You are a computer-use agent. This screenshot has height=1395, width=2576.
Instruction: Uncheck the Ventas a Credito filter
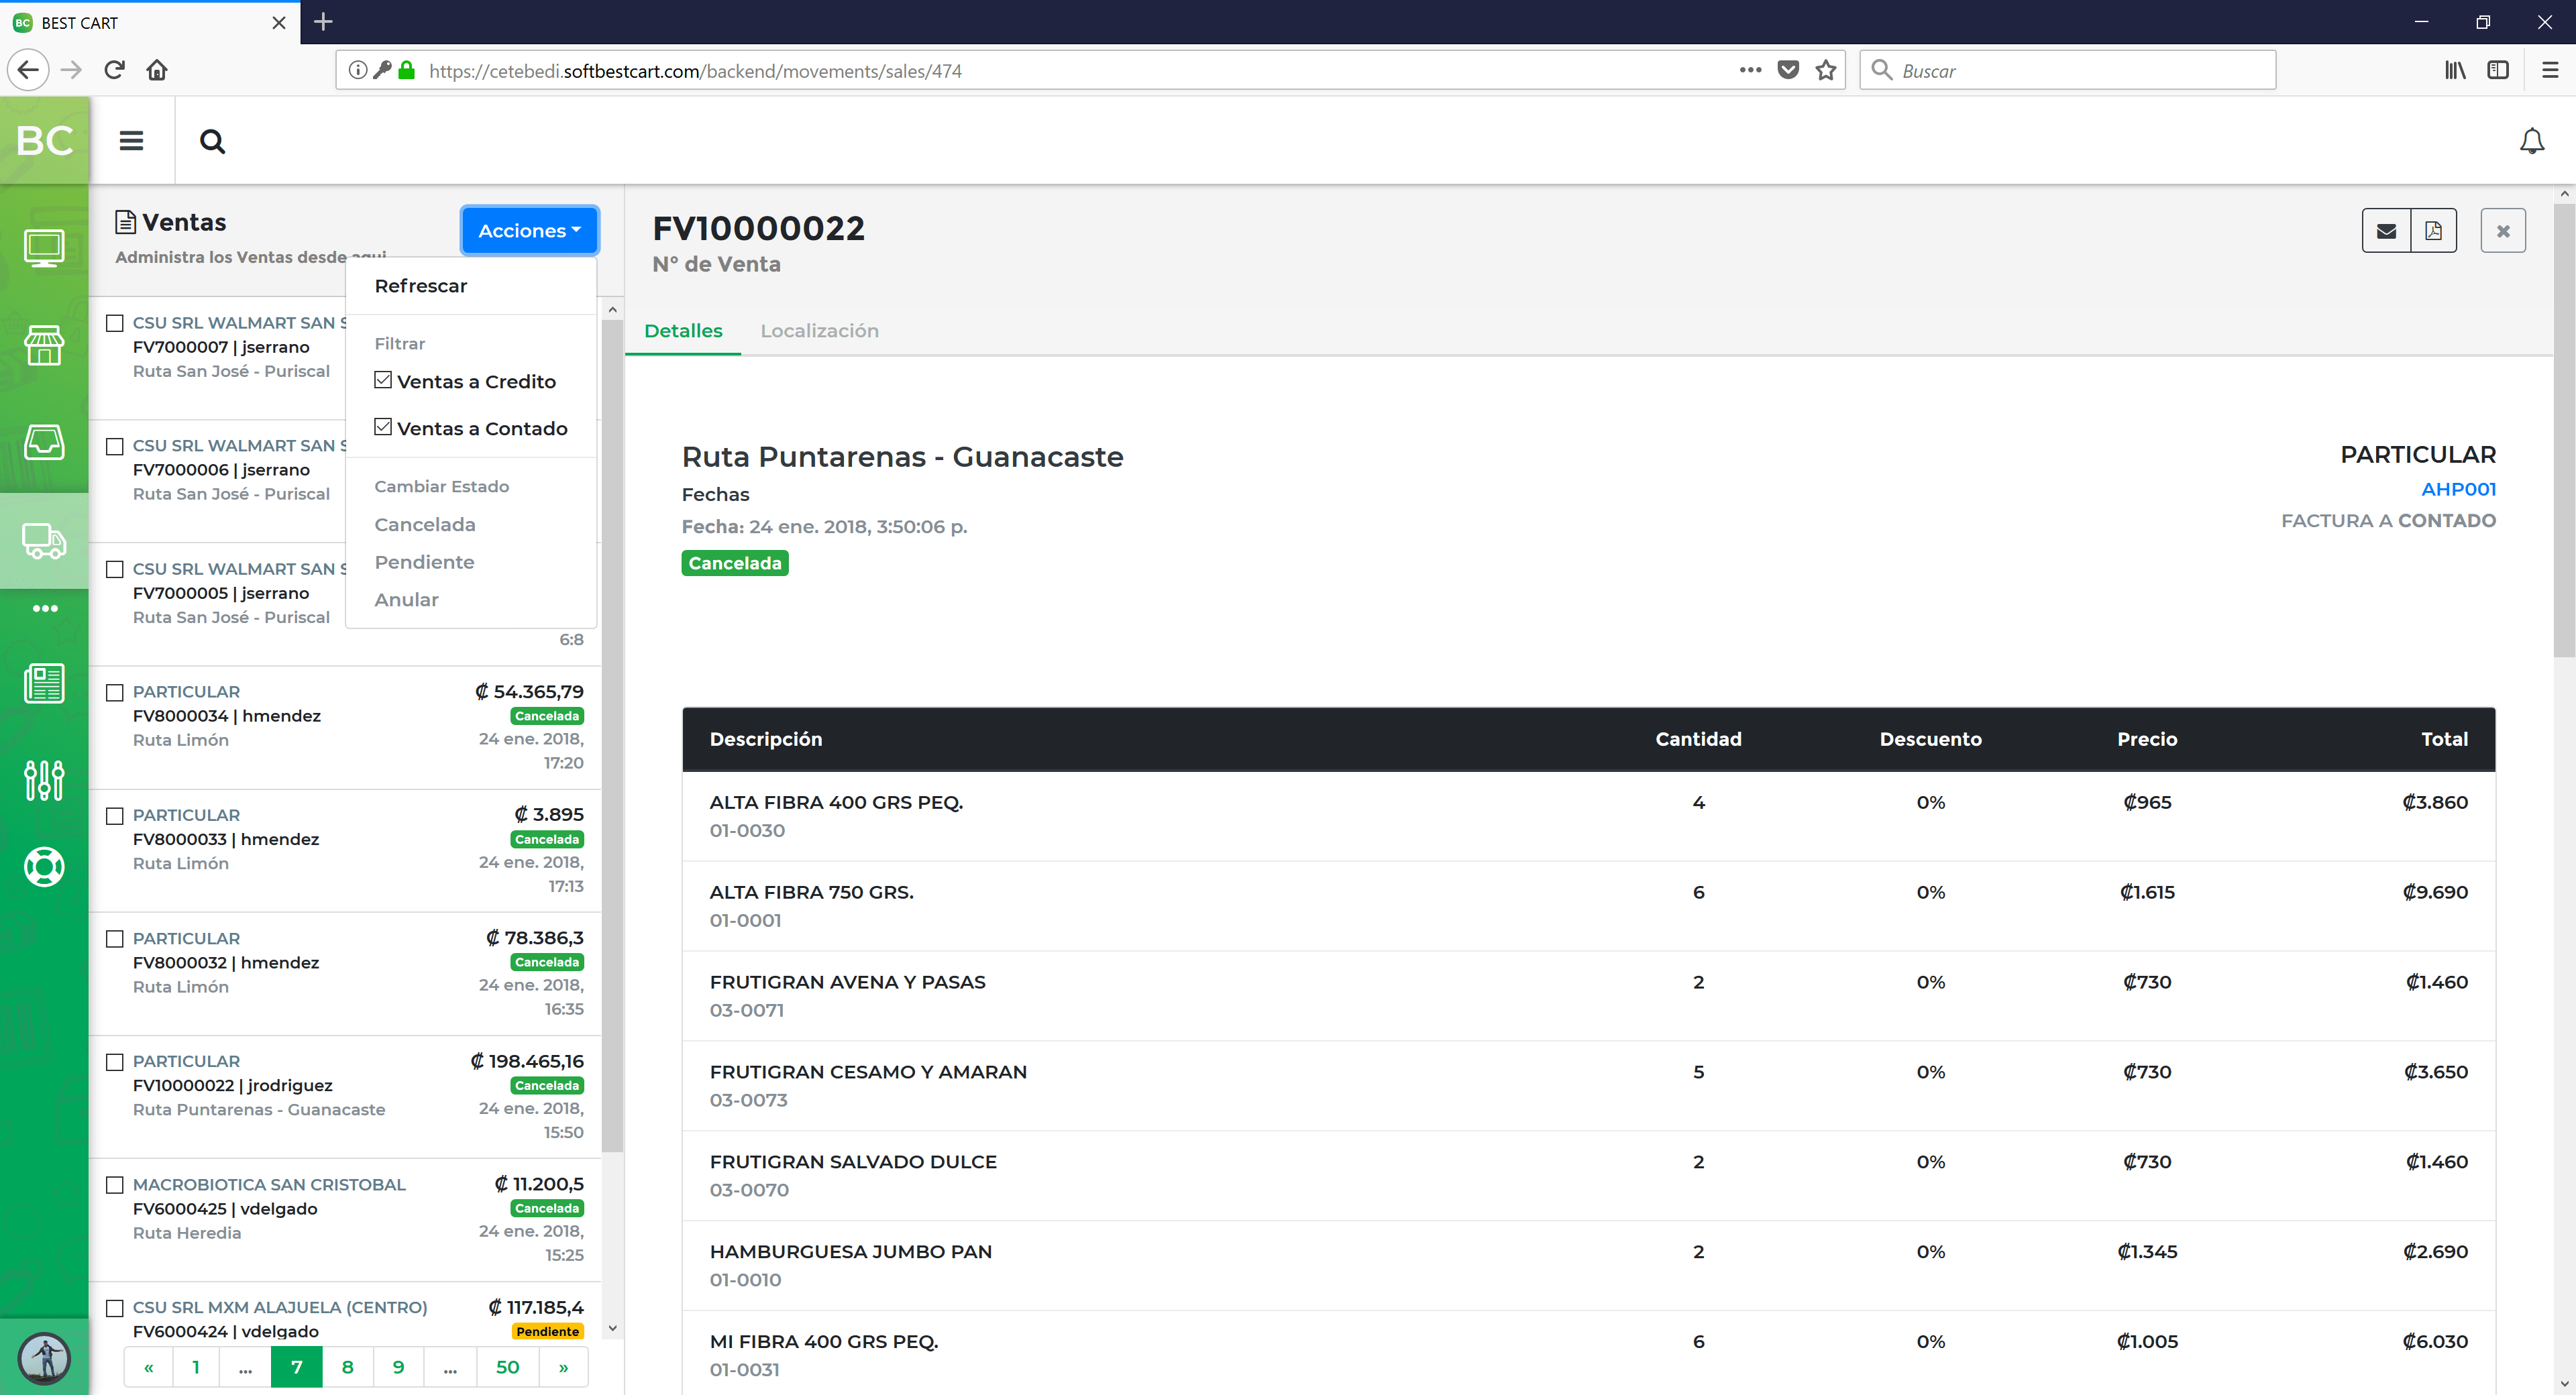pos(383,381)
